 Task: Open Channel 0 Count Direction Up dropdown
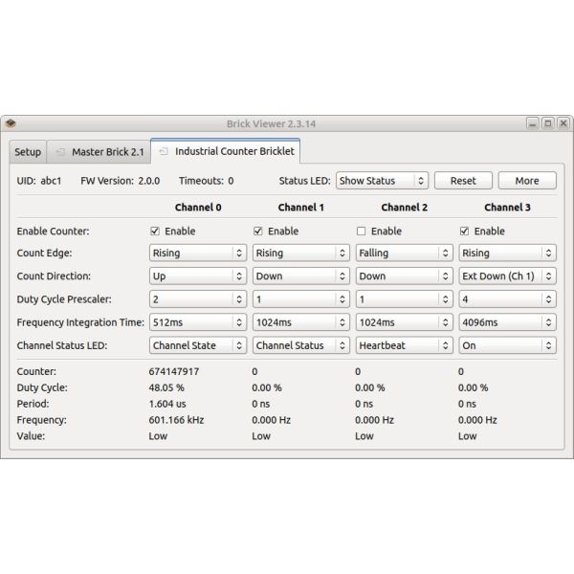click(198, 276)
